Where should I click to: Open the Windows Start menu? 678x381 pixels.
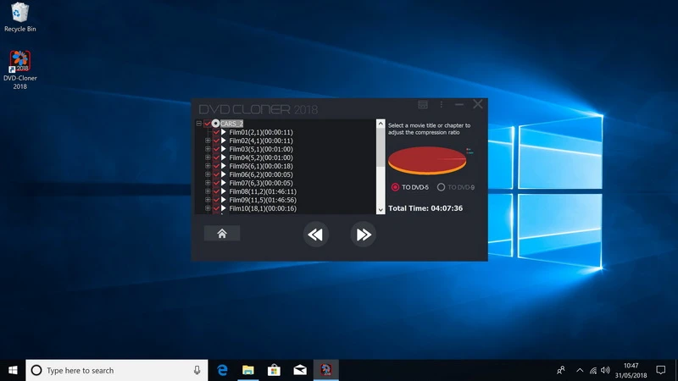point(13,370)
